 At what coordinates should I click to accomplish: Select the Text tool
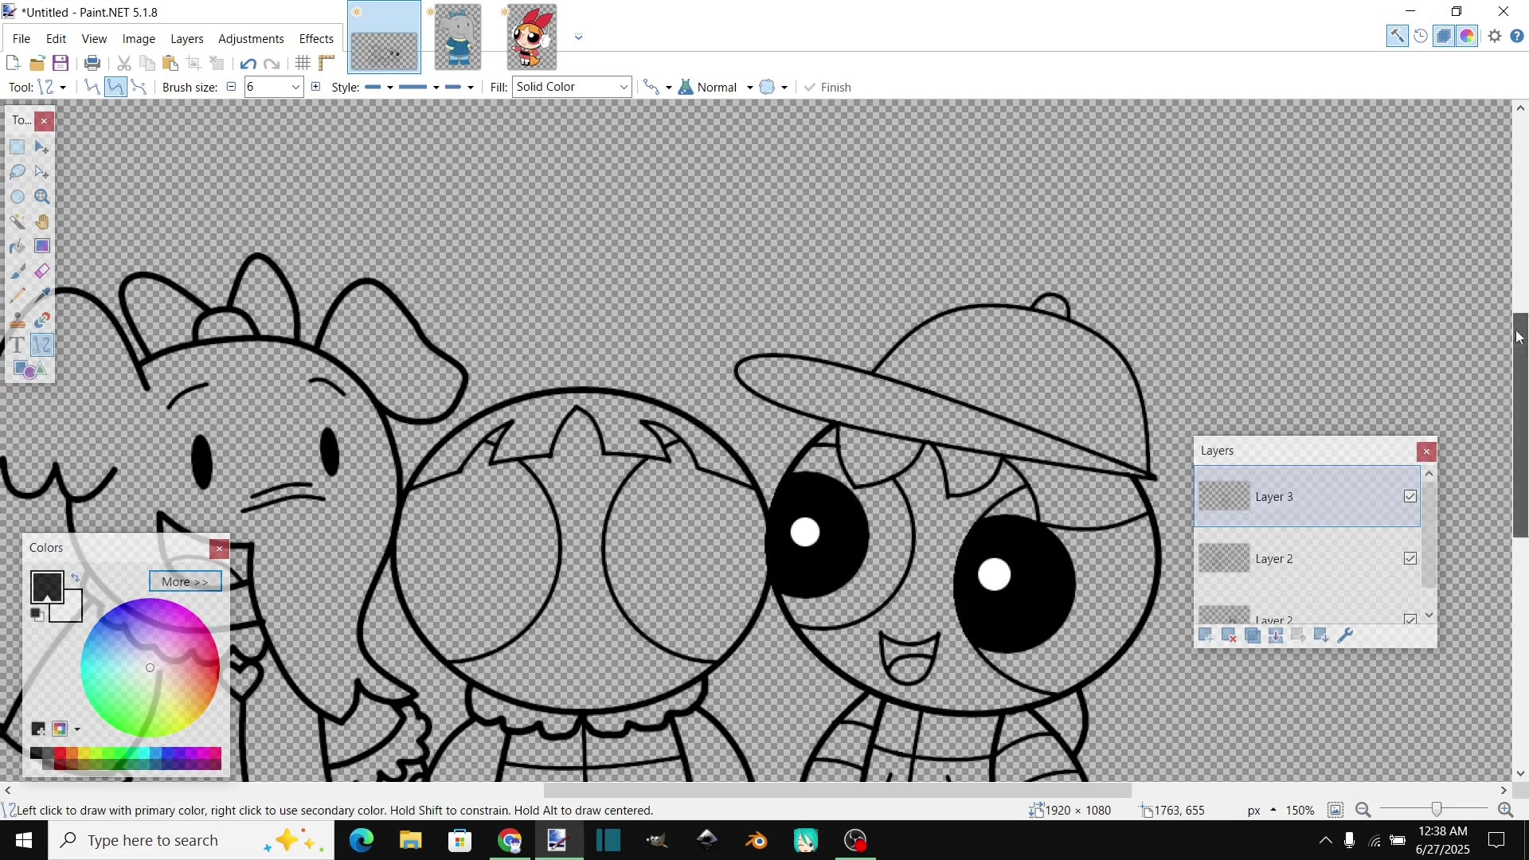[18, 345]
